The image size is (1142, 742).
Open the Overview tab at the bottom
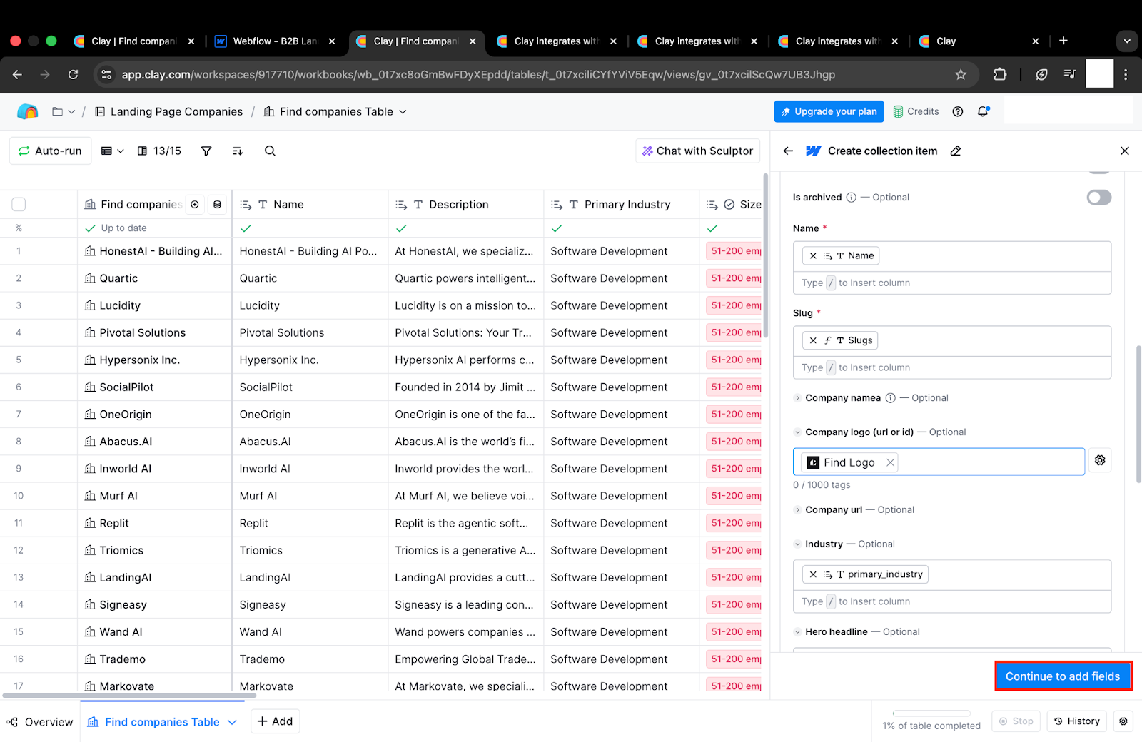pyautogui.click(x=40, y=722)
